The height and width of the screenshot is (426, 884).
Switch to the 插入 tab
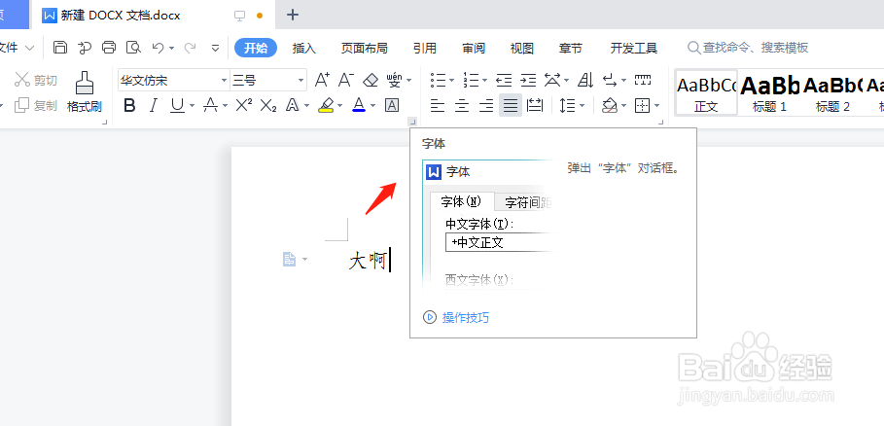[304, 48]
